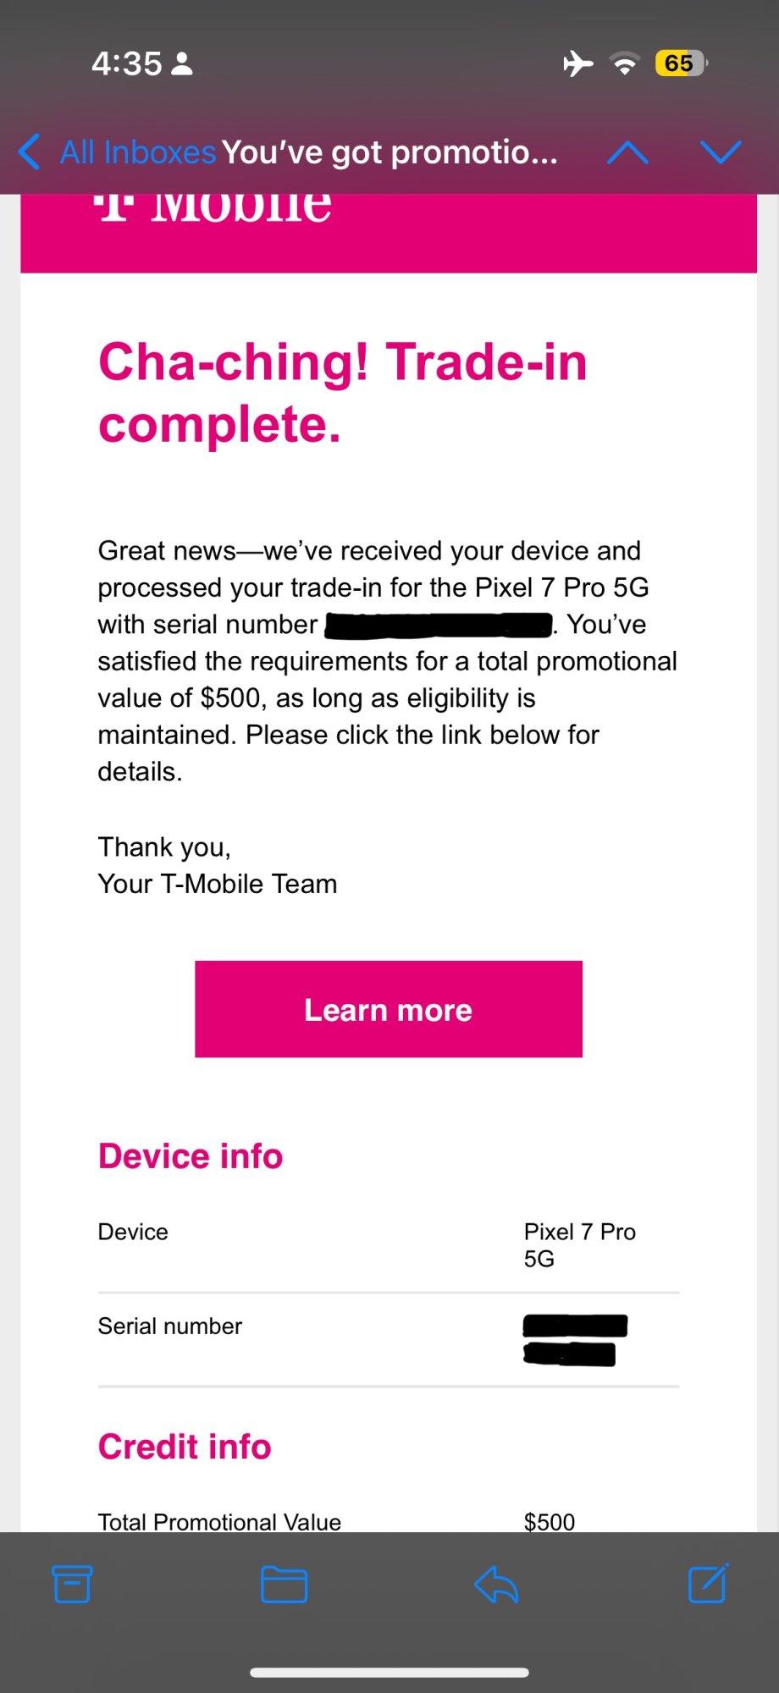The image size is (779, 1693).
Task: Tap the email subject title
Action: [x=389, y=152]
